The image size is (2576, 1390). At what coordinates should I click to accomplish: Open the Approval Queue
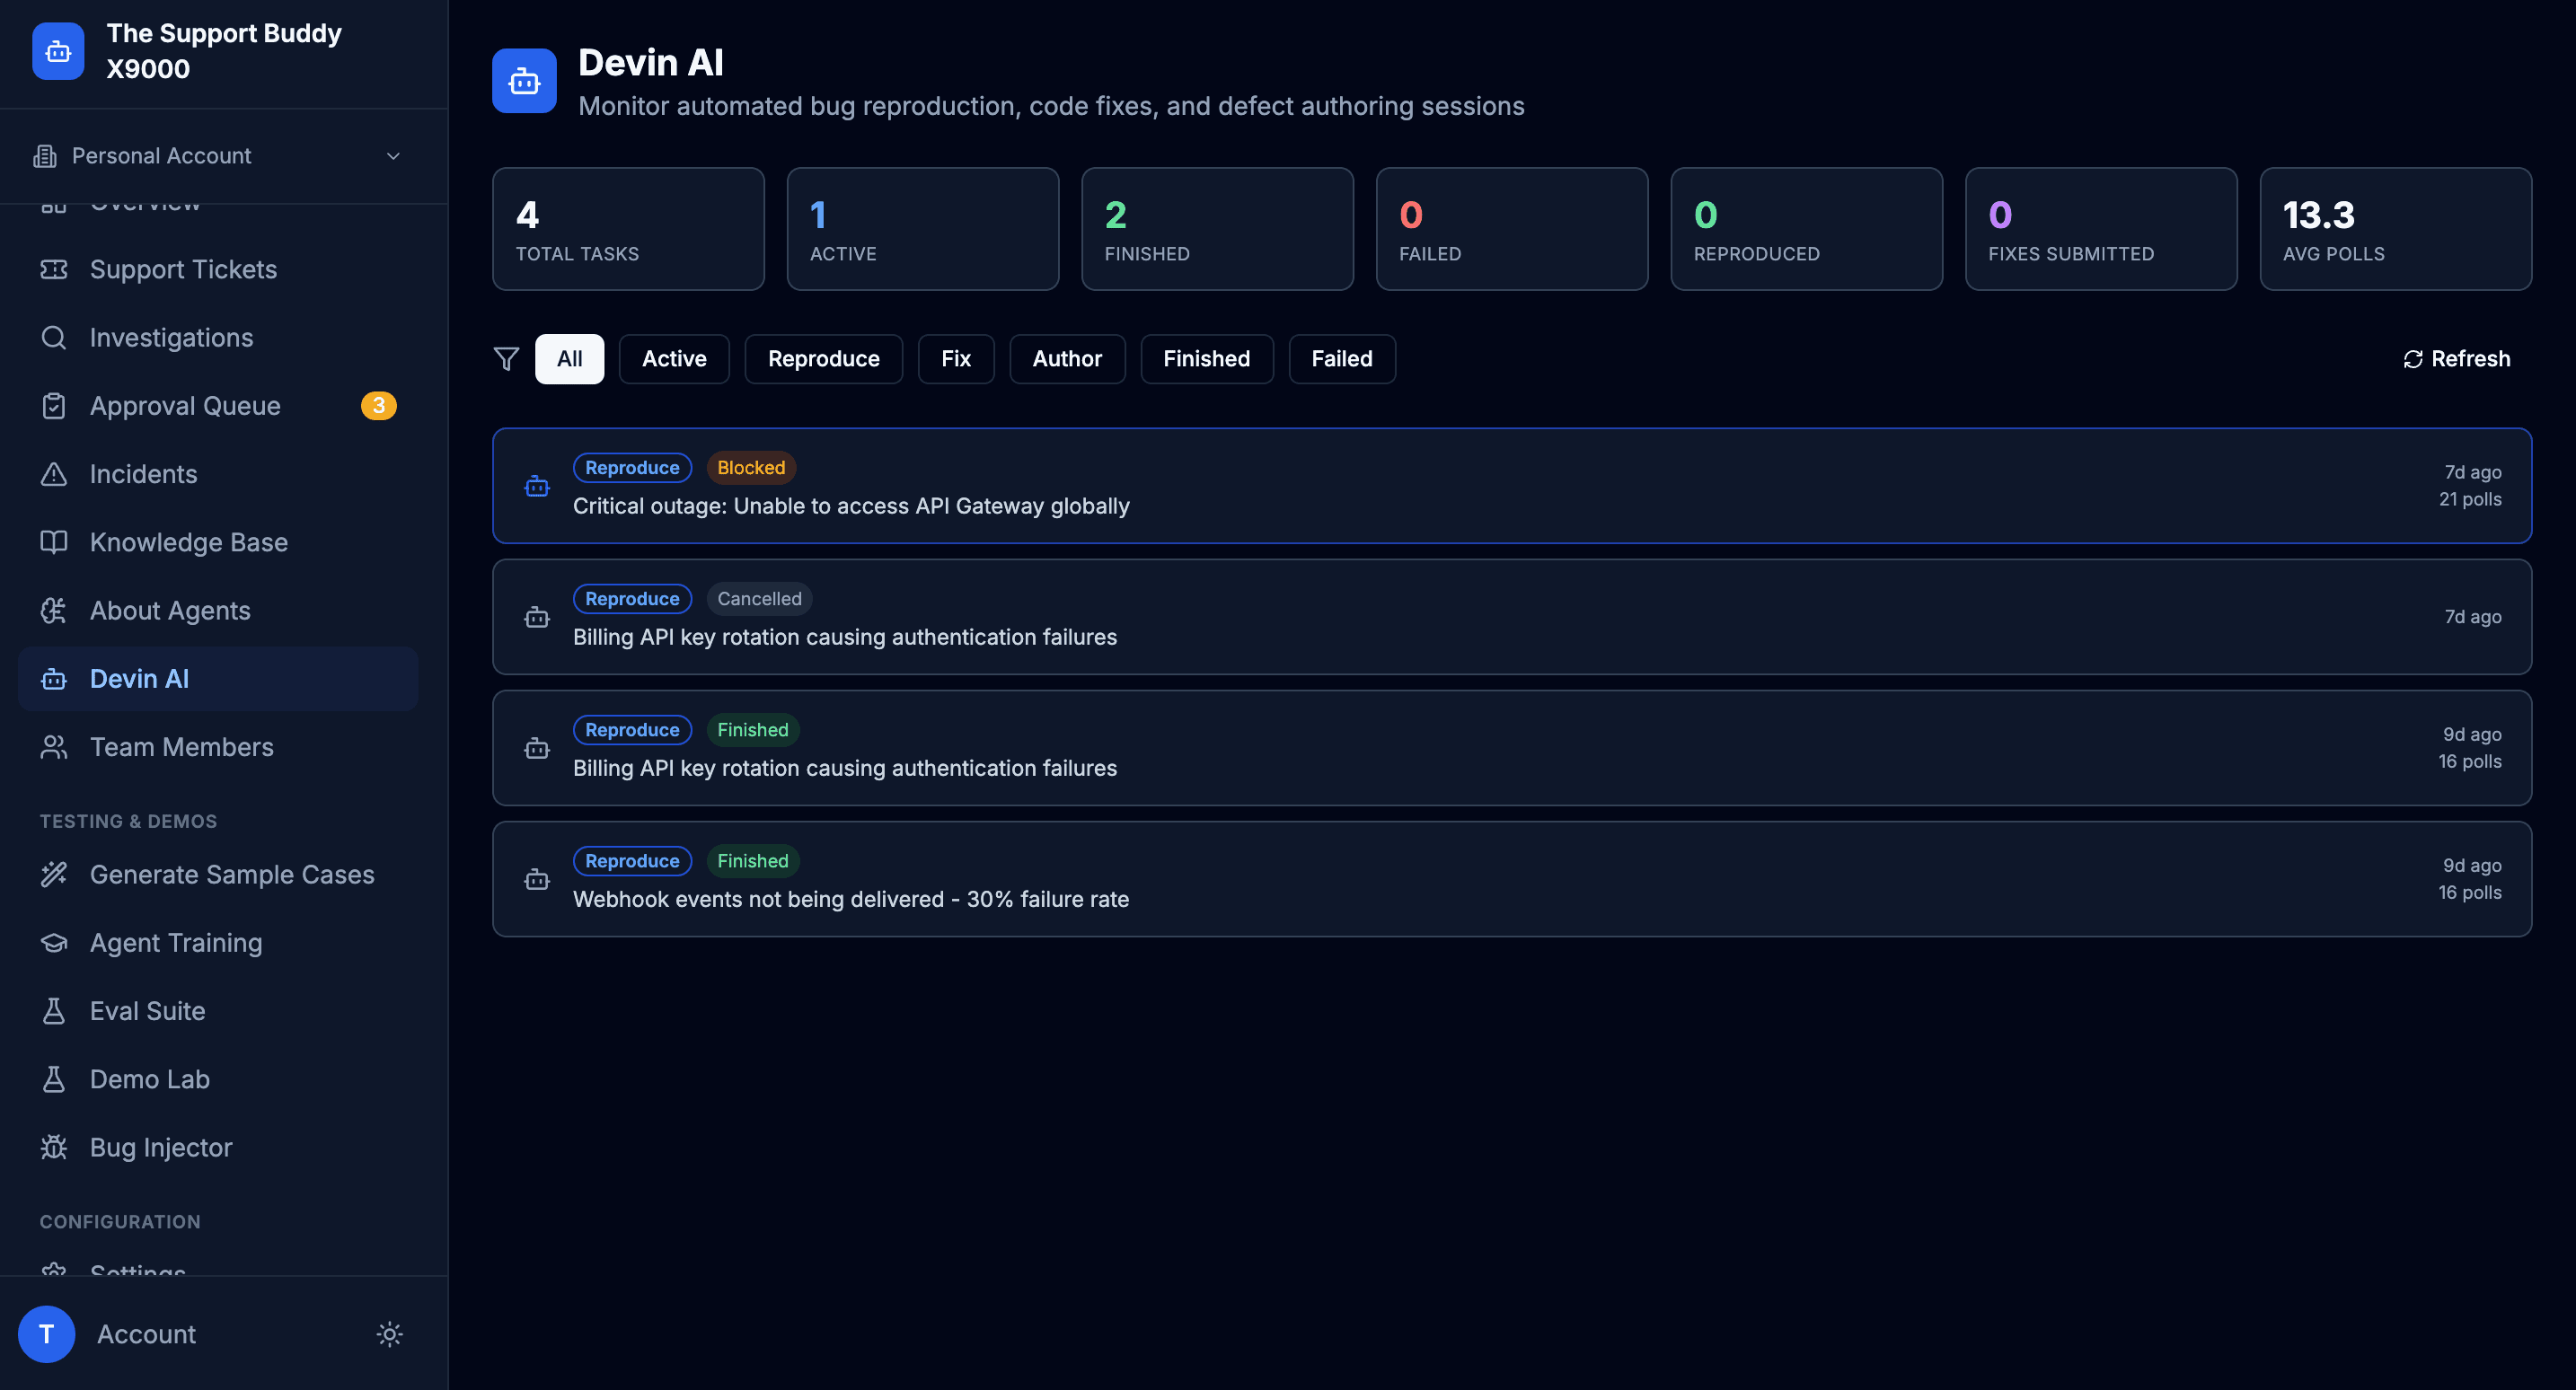click(x=218, y=406)
